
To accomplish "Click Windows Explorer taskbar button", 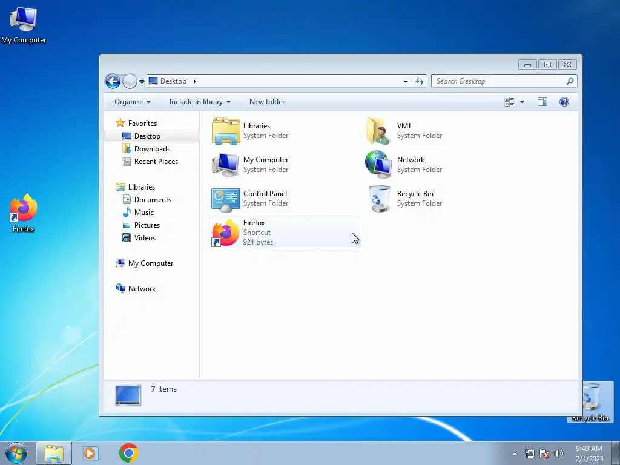I will click(x=54, y=453).
